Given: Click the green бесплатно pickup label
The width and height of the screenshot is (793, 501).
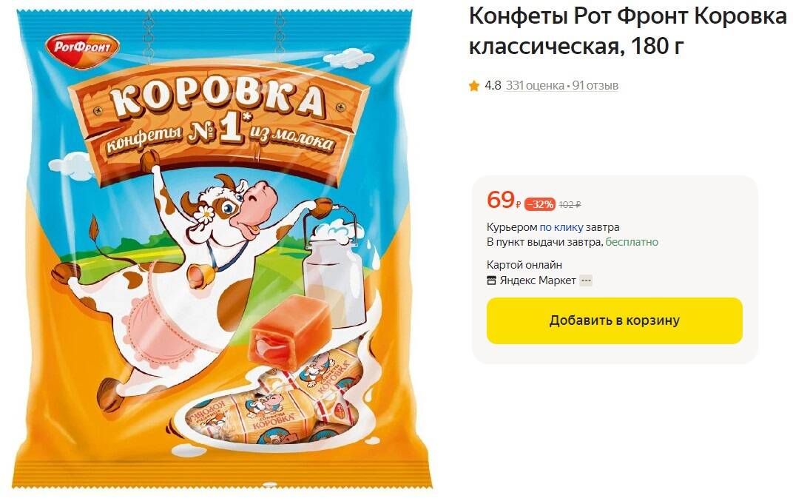Looking at the screenshot, I should click(632, 242).
